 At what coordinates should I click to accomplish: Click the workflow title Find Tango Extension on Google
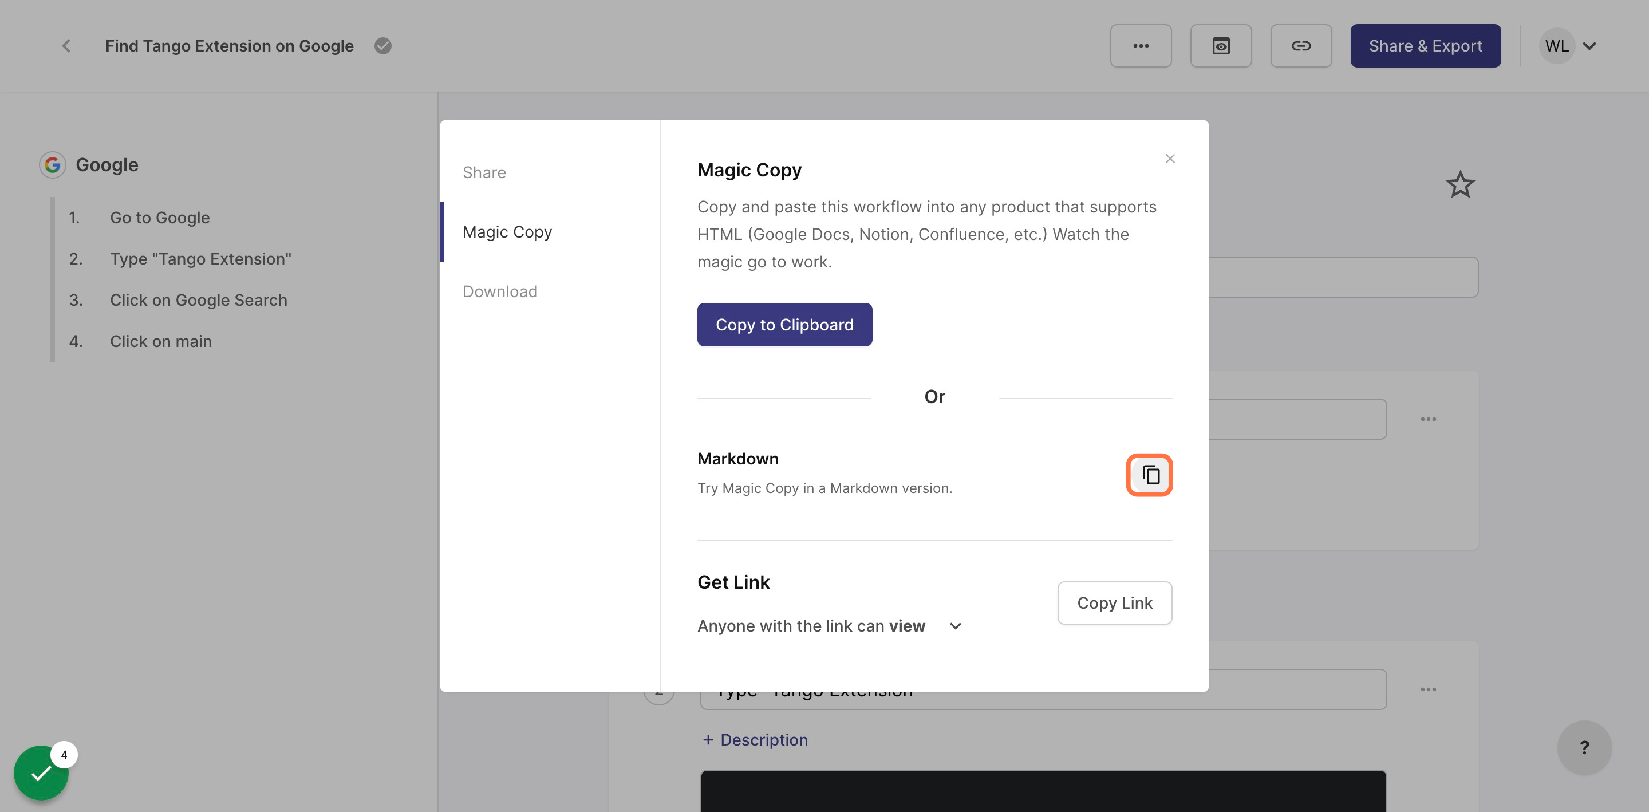click(x=229, y=45)
